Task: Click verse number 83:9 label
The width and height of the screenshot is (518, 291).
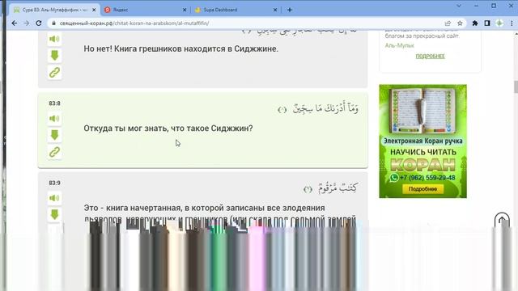Action: click(54, 183)
